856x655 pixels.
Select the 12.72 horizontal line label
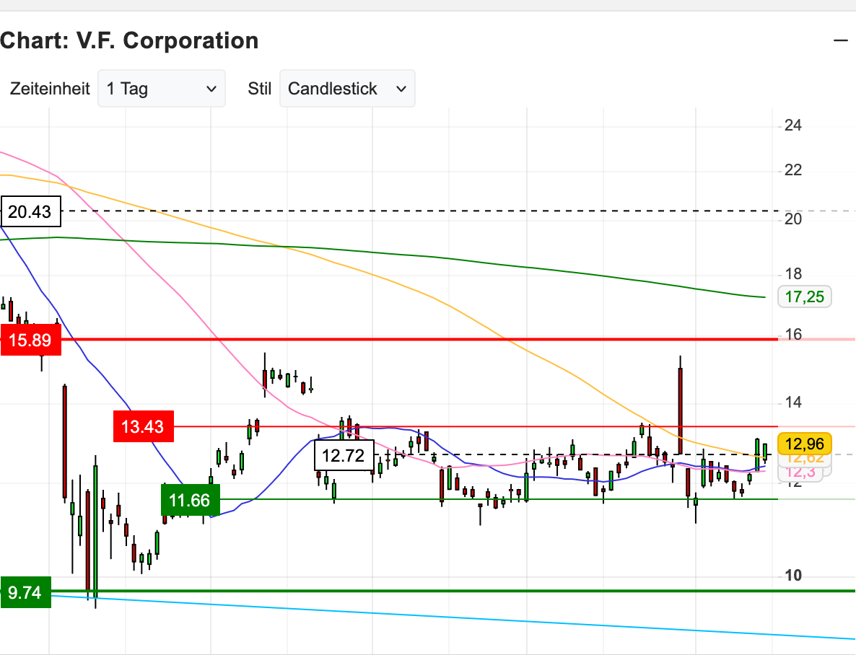pyautogui.click(x=343, y=454)
